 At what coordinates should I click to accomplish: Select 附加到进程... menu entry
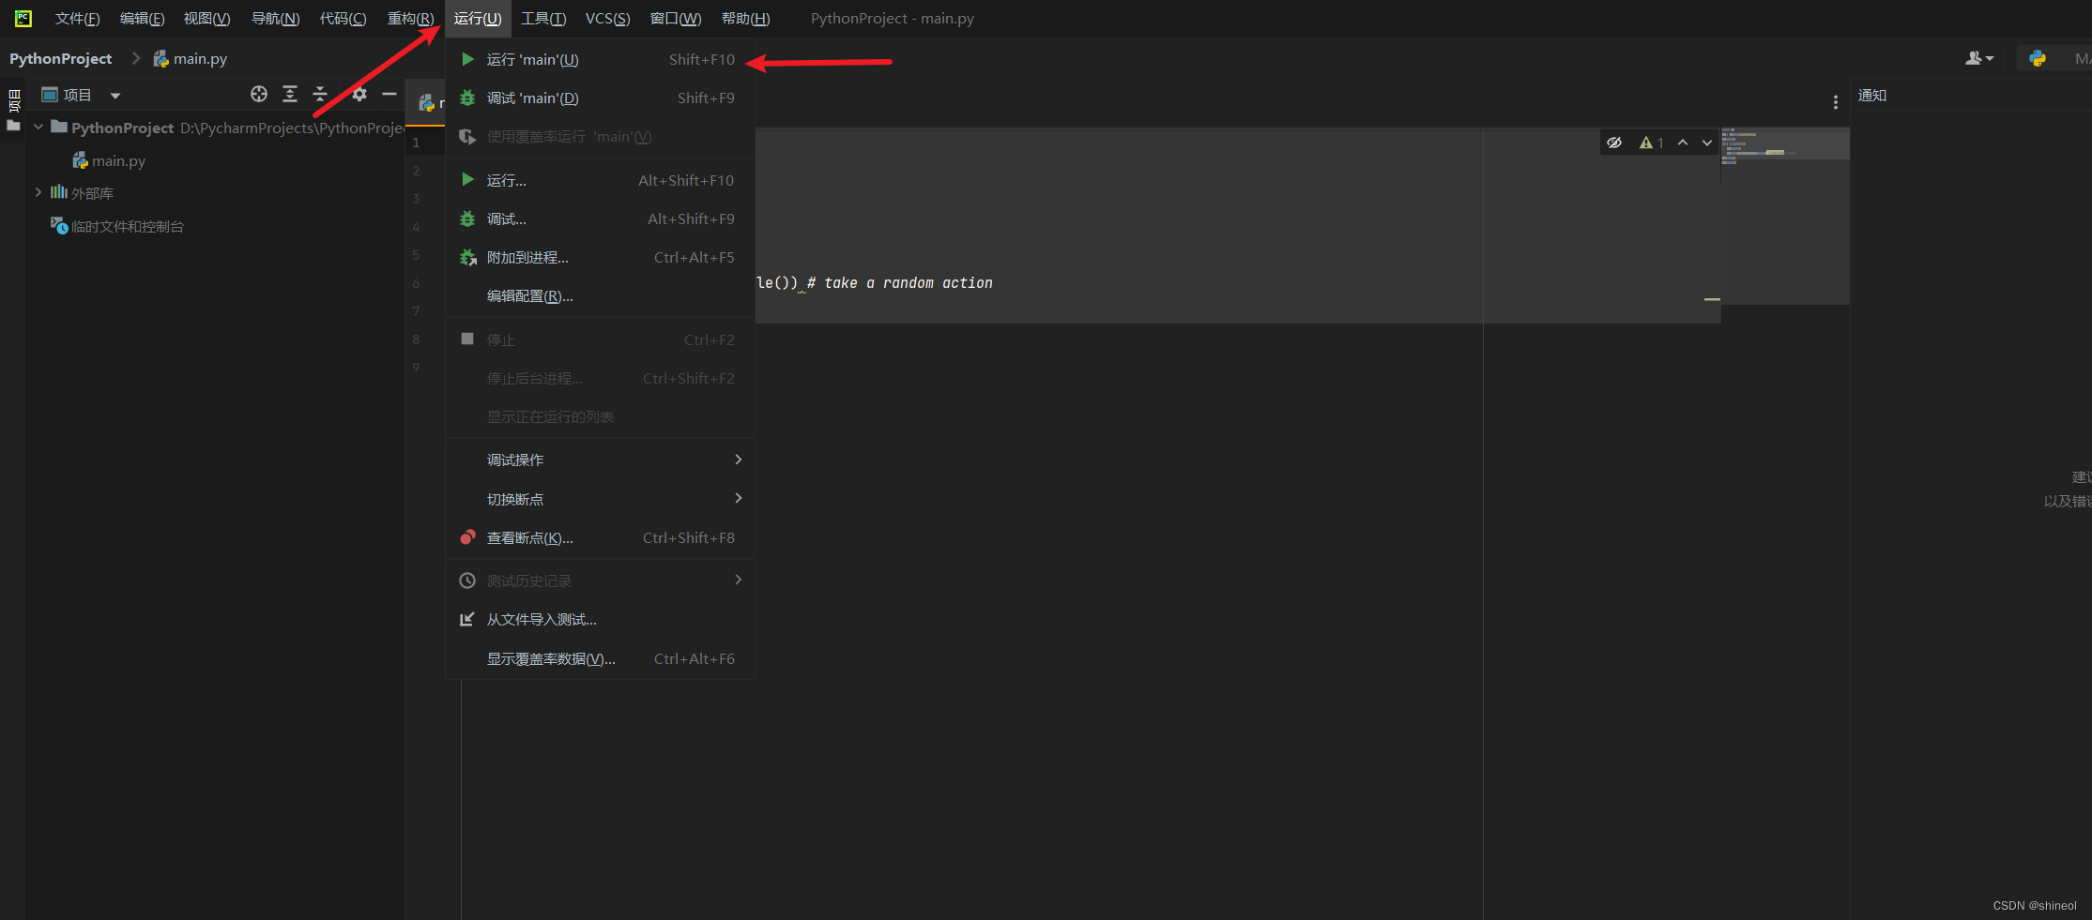[x=600, y=257]
